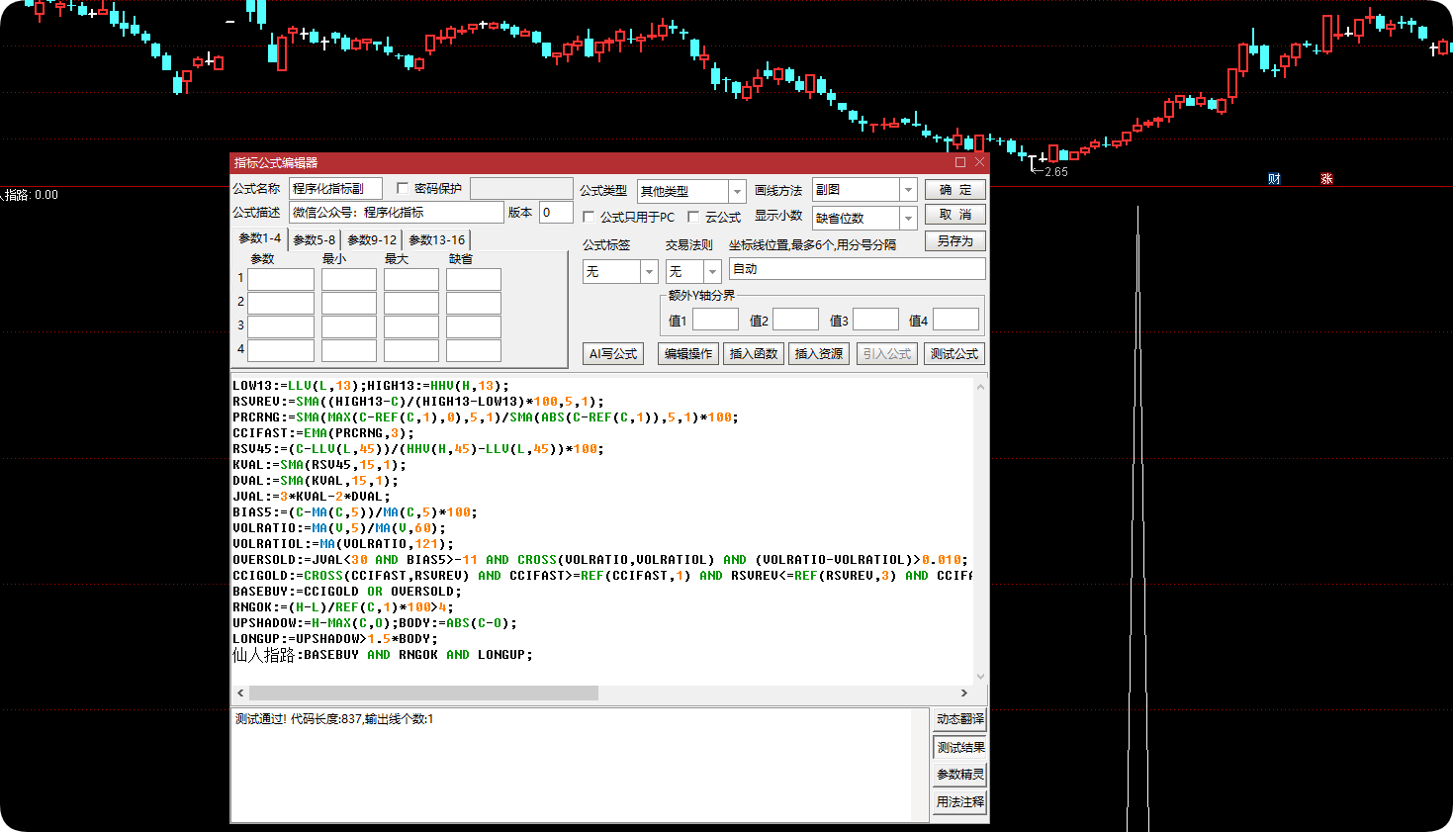
Task: Switch to the 参数9-12 tab
Action: tap(372, 239)
